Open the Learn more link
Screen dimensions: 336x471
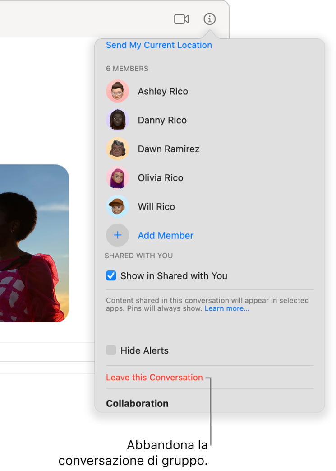(x=226, y=308)
